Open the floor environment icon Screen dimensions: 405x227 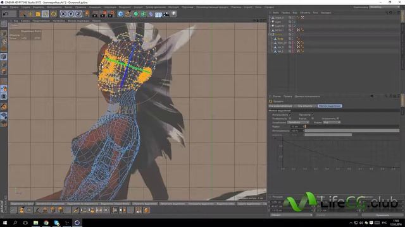pos(158,14)
